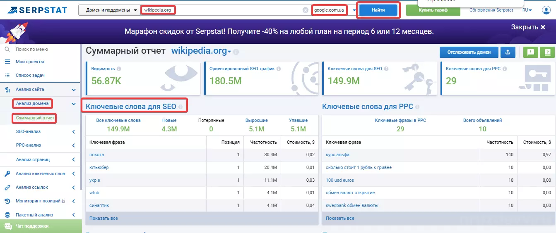Screen dimensions: 556x233
Task: Click the chat bubble icon in Чат поддержки
Action: click(x=8, y=226)
